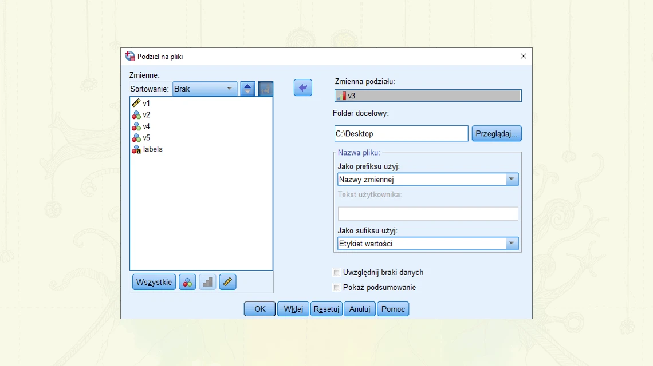
Task: Open the Sortowanie dropdown showing Brak
Action: (204, 89)
